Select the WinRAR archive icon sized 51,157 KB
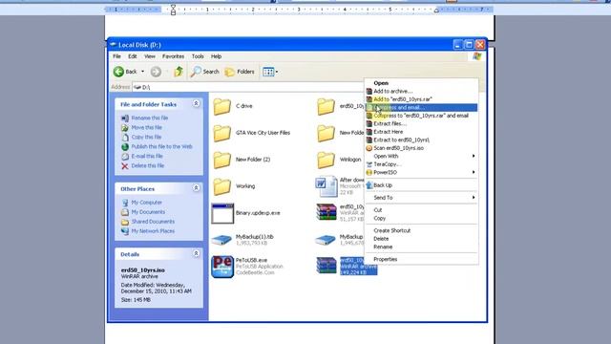Screen dimensions: 611x344 pyautogui.click(x=327, y=212)
